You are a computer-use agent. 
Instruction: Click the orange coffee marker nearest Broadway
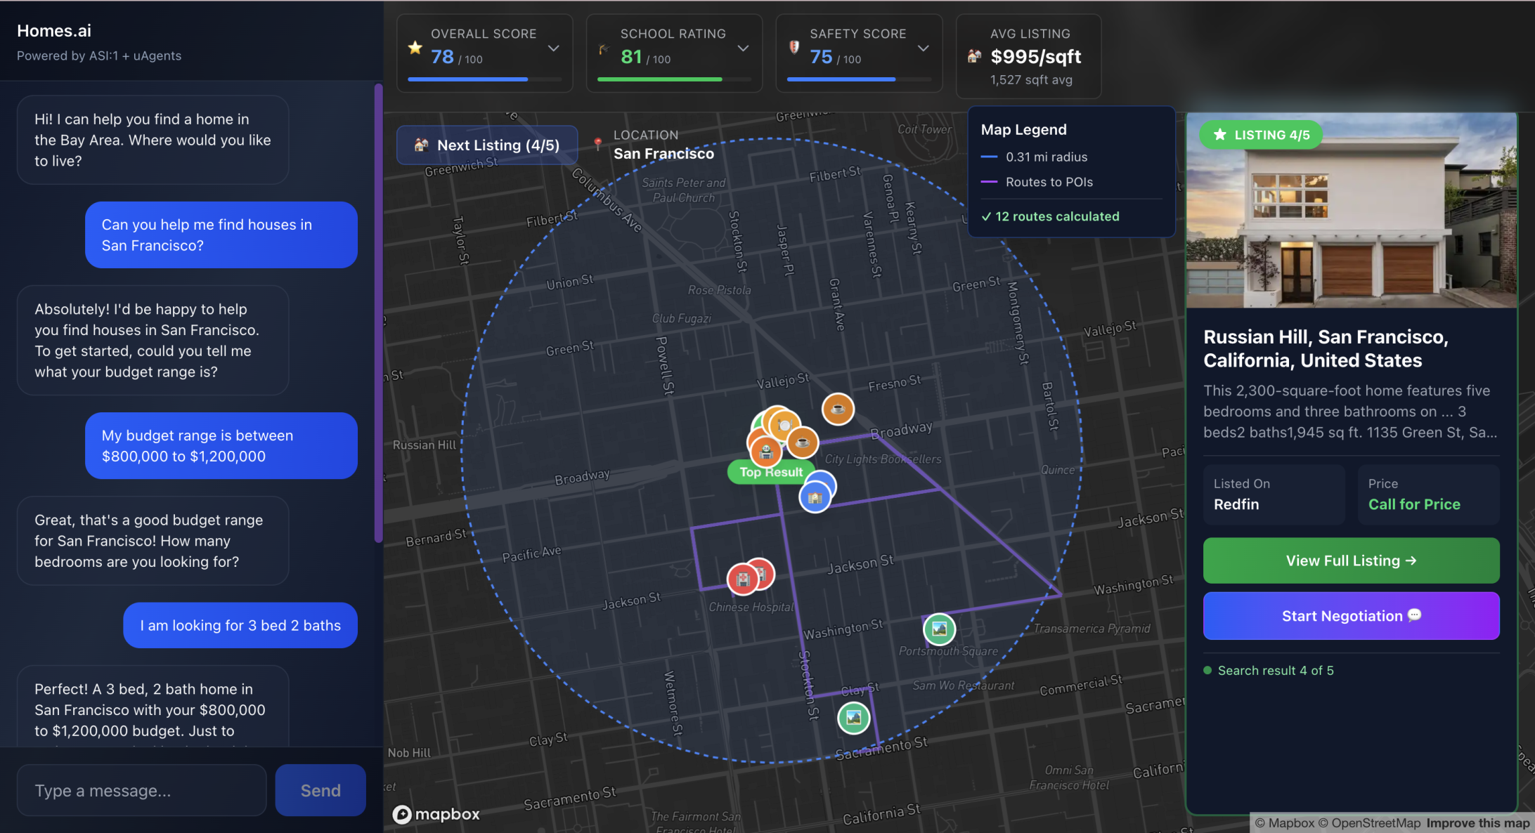(802, 442)
